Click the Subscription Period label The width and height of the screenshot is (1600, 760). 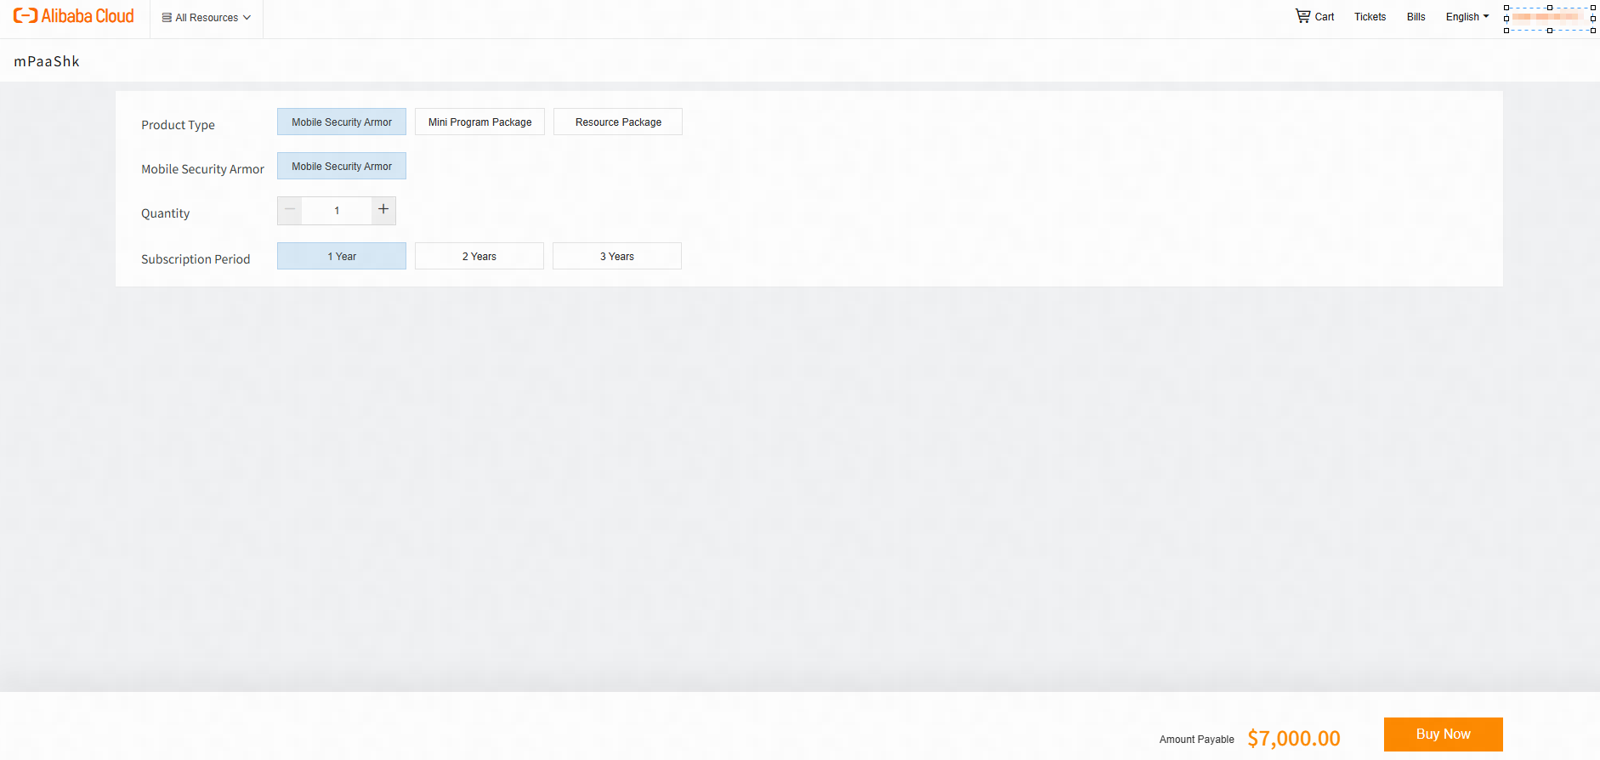tap(196, 259)
